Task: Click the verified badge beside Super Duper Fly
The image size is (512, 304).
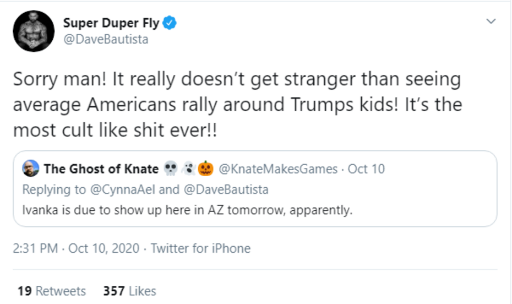Action: tap(171, 23)
